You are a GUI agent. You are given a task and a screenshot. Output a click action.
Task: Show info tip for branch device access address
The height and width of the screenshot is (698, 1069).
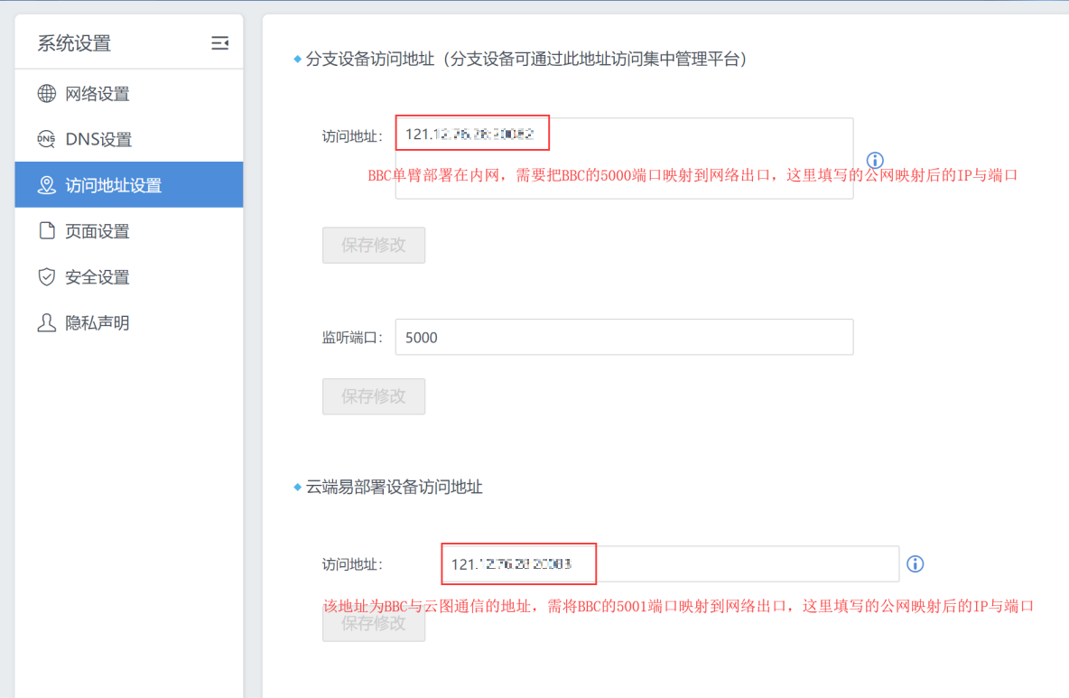click(874, 160)
